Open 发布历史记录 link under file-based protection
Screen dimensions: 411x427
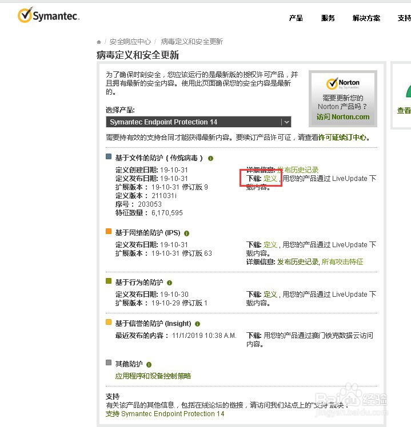(298, 170)
